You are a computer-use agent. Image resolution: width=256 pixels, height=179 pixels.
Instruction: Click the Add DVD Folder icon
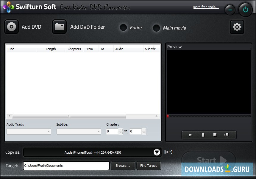coord(59,27)
